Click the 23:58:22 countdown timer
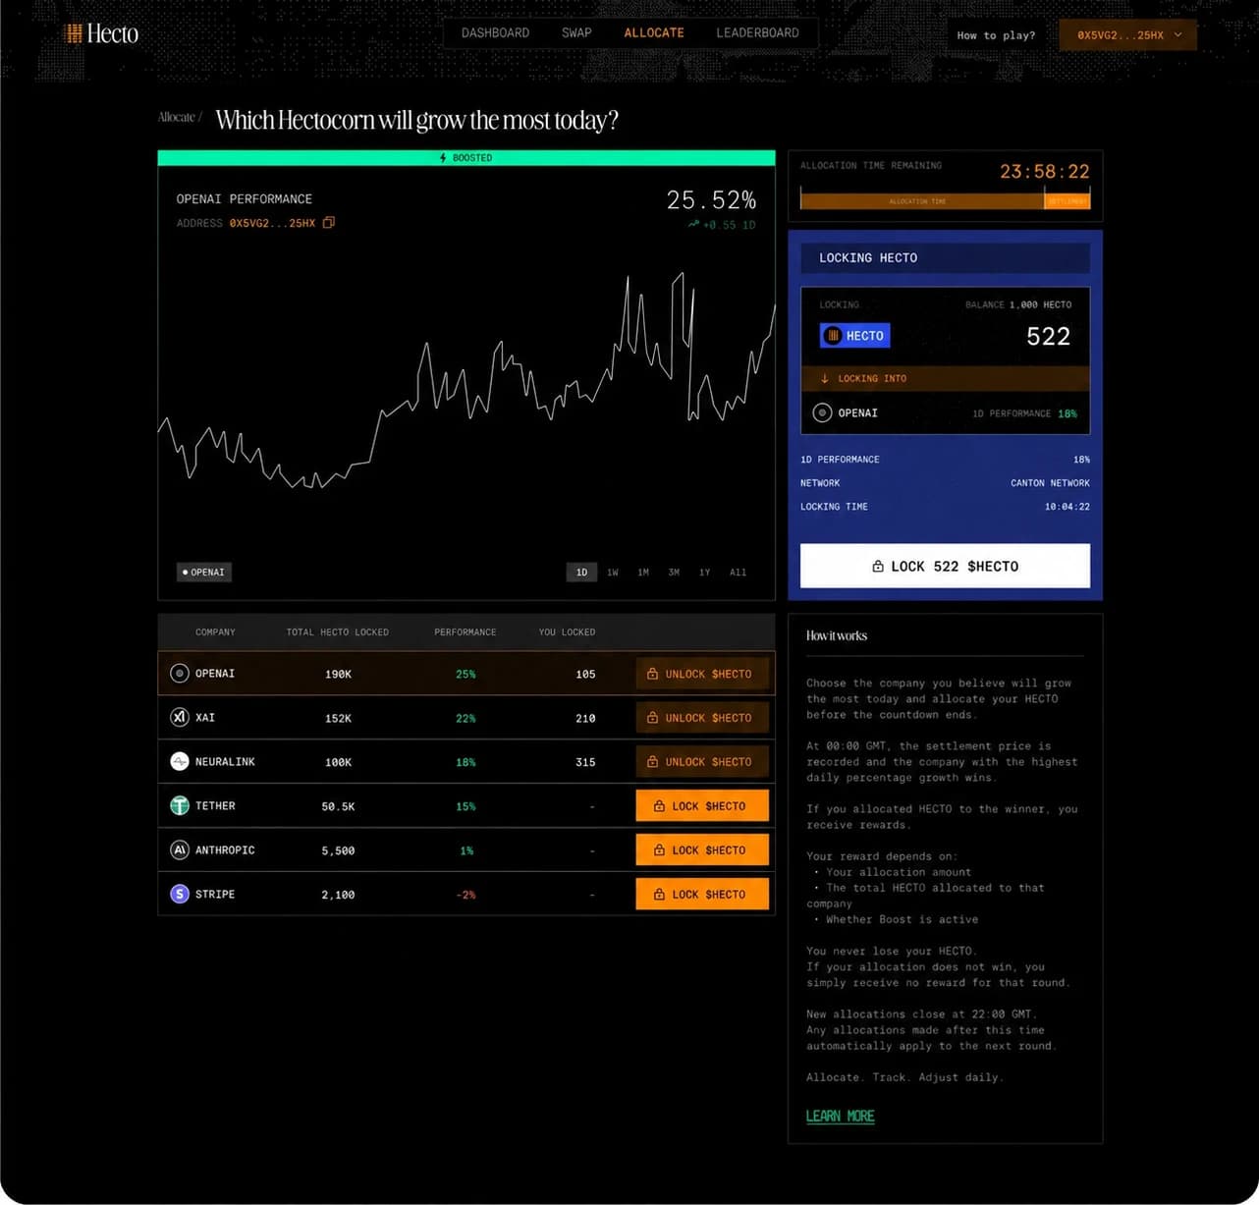Image resolution: width=1259 pixels, height=1205 pixels. (x=1045, y=172)
